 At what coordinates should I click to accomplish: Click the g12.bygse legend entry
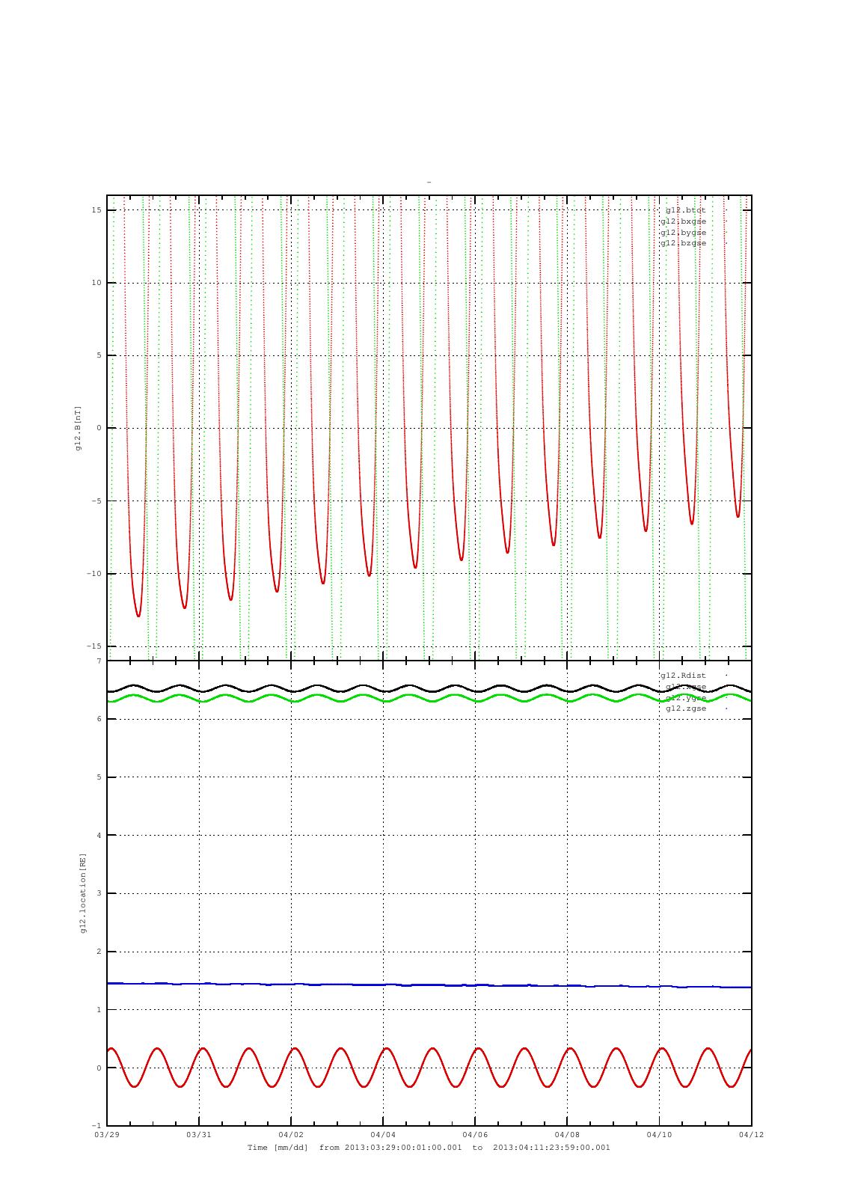[x=683, y=233]
